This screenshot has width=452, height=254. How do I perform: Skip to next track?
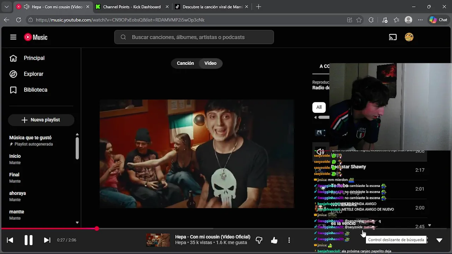(x=47, y=240)
